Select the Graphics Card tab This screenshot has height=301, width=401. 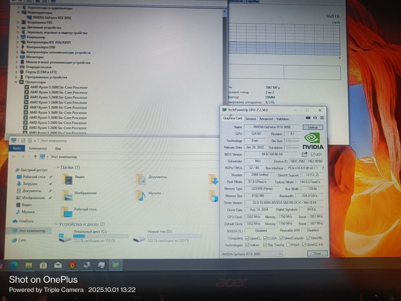pyautogui.click(x=232, y=118)
